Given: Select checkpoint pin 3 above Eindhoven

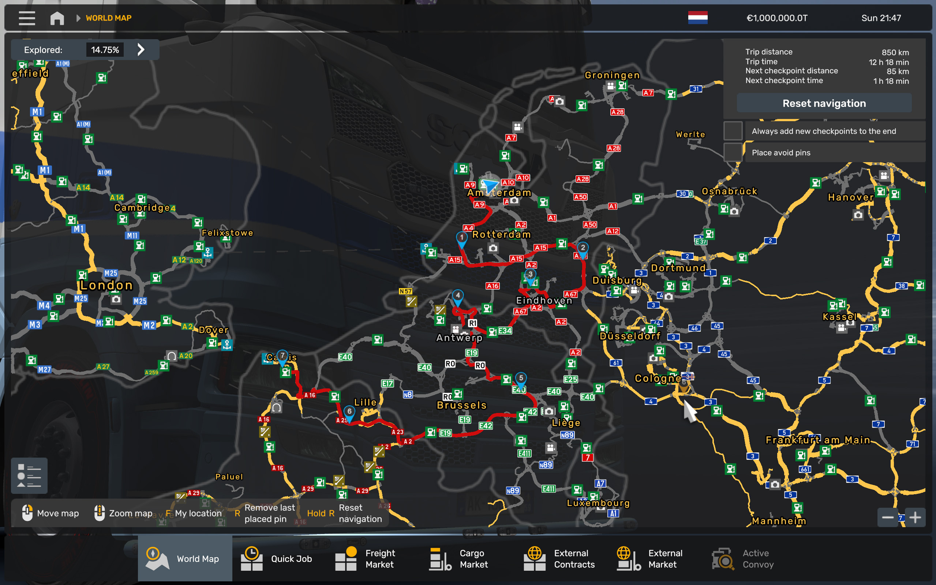Looking at the screenshot, I should (x=530, y=276).
